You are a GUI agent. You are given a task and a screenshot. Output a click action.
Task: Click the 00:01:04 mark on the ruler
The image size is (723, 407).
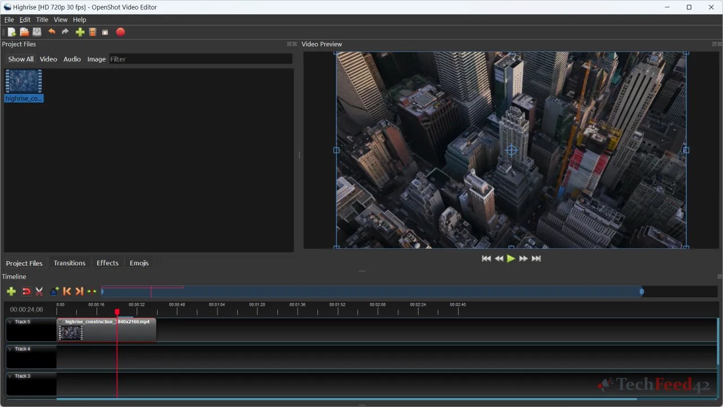[x=217, y=305]
